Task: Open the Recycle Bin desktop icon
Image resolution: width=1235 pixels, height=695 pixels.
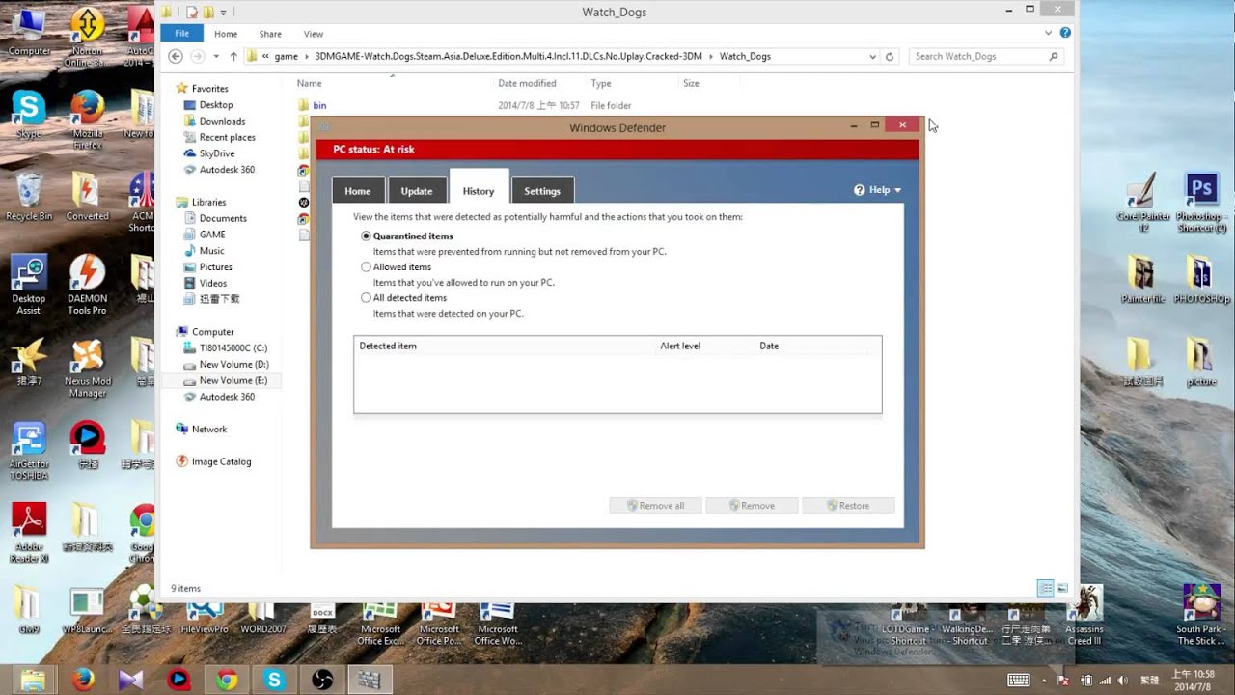Action: tap(29, 197)
